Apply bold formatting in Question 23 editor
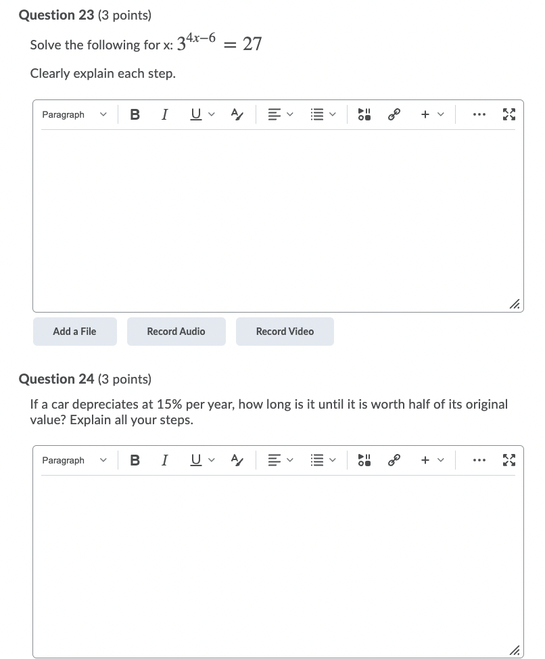The width and height of the screenshot is (545, 659). tap(135, 114)
